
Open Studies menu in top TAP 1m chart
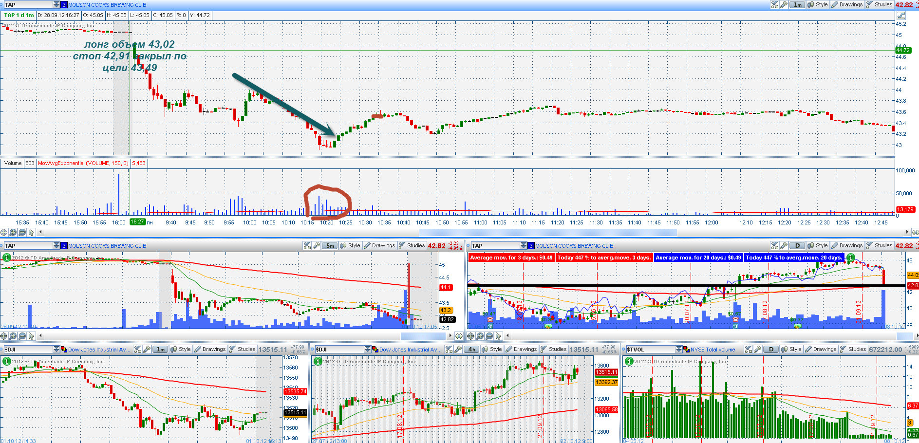(x=880, y=4)
